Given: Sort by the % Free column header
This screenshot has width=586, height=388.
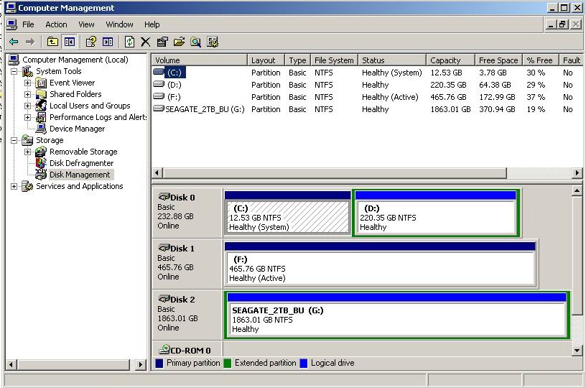Looking at the screenshot, I should click(541, 60).
